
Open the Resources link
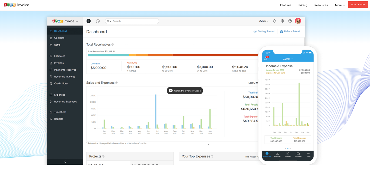pyautogui.click(x=321, y=5)
